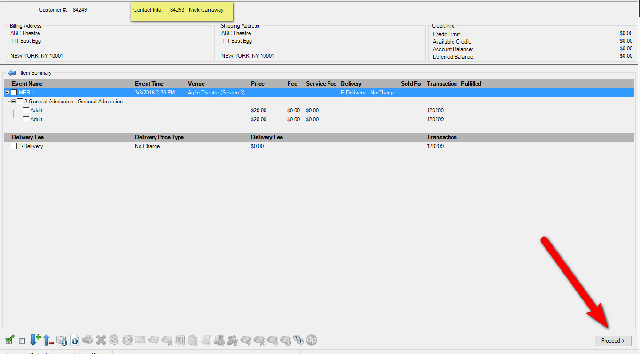
Task: Click the Event Time column header
Action: (x=149, y=84)
